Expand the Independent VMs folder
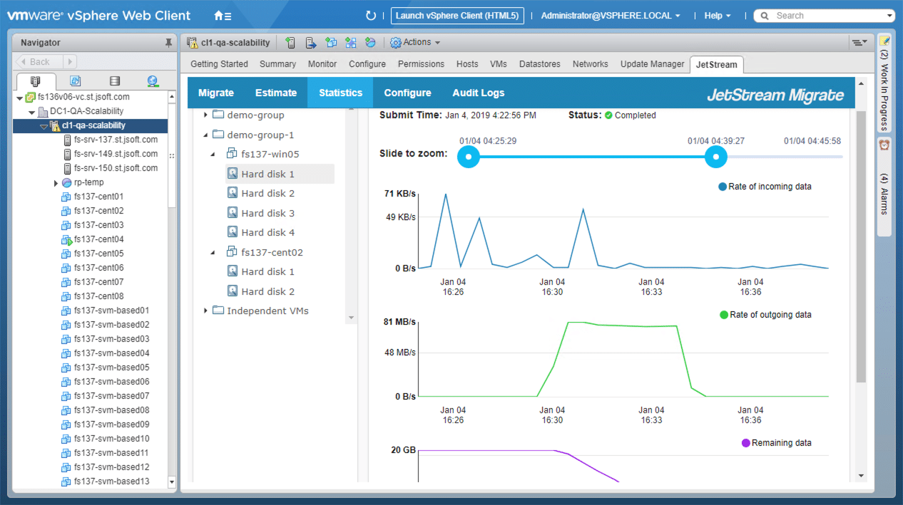The width and height of the screenshot is (903, 505). point(205,311)
